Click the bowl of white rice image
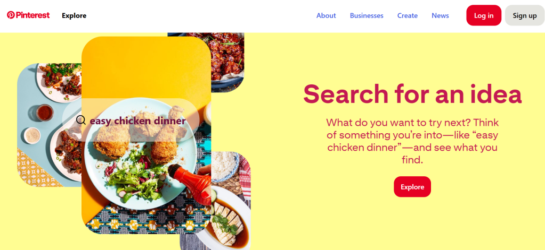 tap(224, 166)
